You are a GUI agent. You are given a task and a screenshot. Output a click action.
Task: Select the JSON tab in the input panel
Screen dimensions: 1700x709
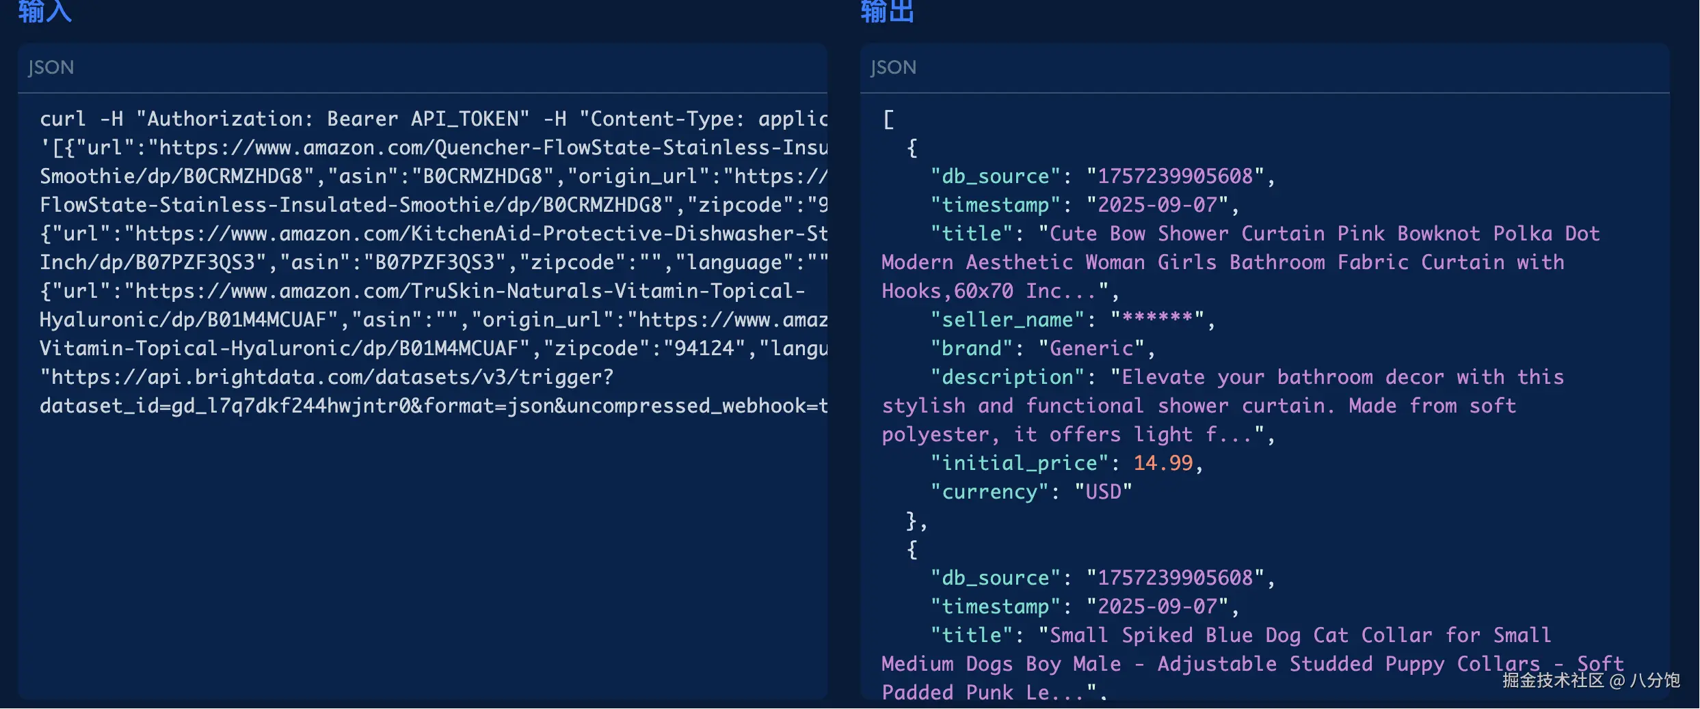51,68
